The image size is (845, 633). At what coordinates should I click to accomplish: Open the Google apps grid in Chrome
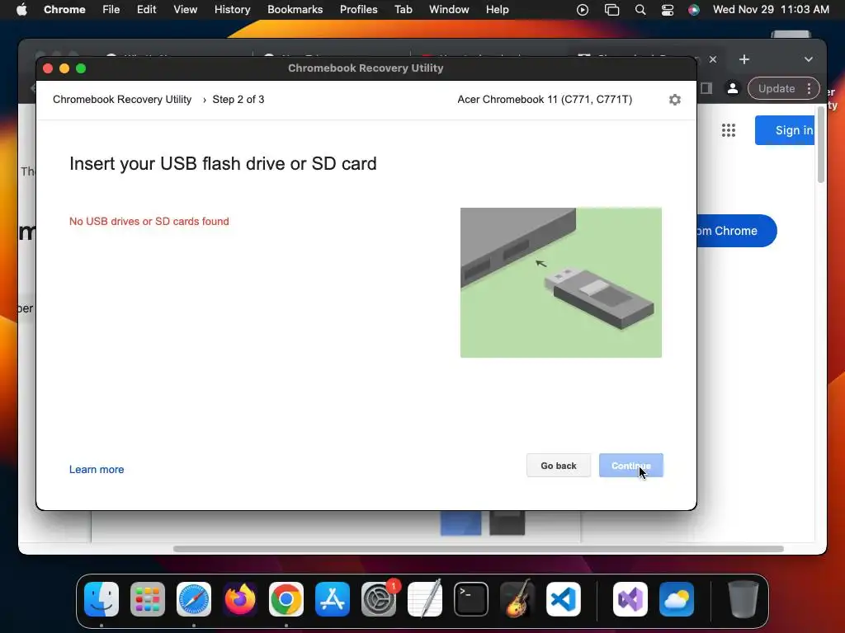pos(729,130)
